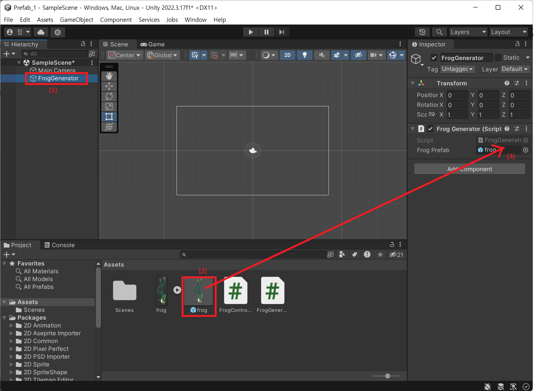Search by label icon in Project
The width and height of the screenshot is (535, 391).
pyautogui.click(x=355, y=255)
